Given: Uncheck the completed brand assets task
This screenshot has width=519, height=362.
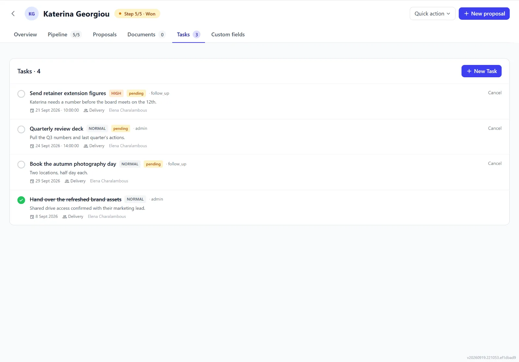Looking at the screenshot, I should click(21, 200).
